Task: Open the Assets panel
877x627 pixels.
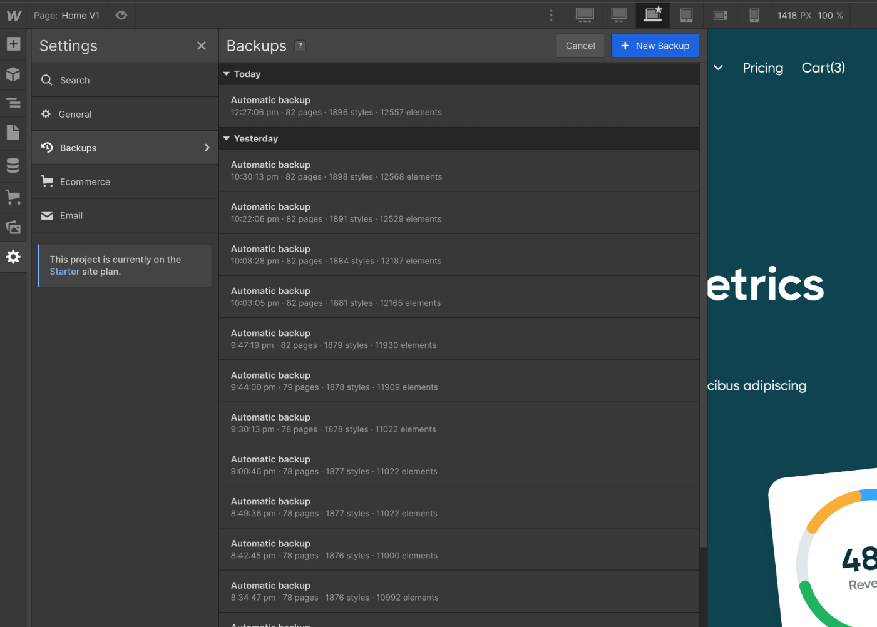Action: 13,227
